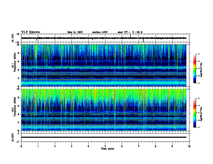Screen dimensions: 213x164
Task: Open the ch.1 voltage waveform strip
Action: click(x=106, y=38)
